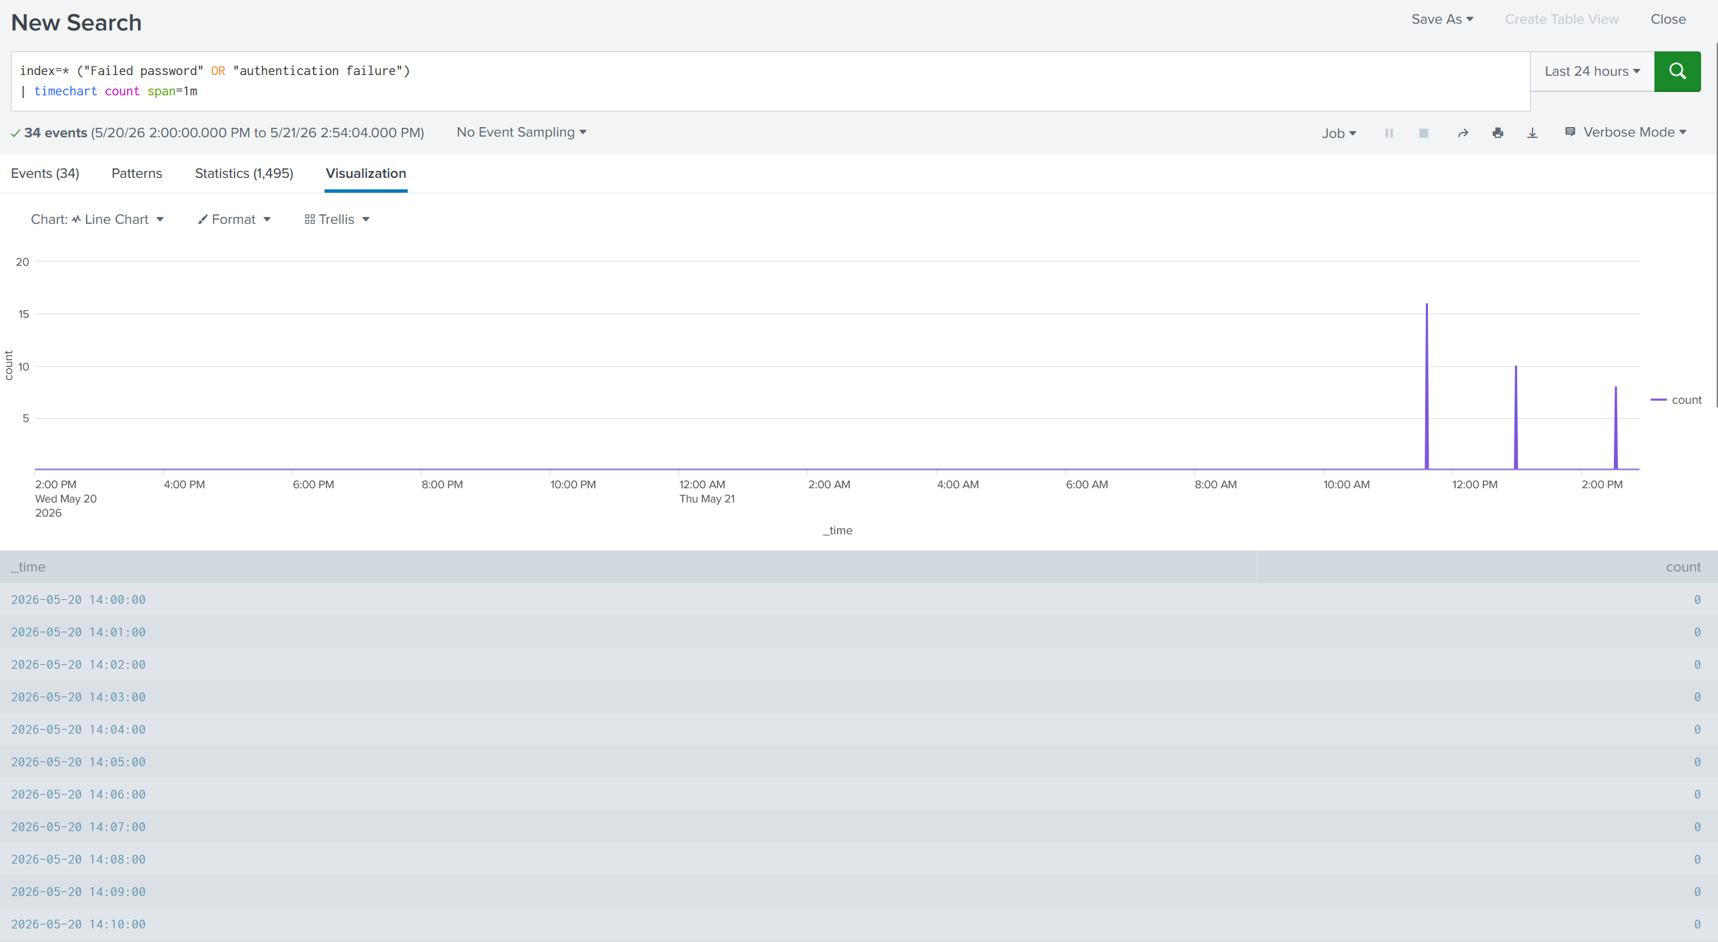The height and width of the screenshot is (942, 1718).
Task: Click the row 2026-05-20 14:01:00
Action: (859, 632)
